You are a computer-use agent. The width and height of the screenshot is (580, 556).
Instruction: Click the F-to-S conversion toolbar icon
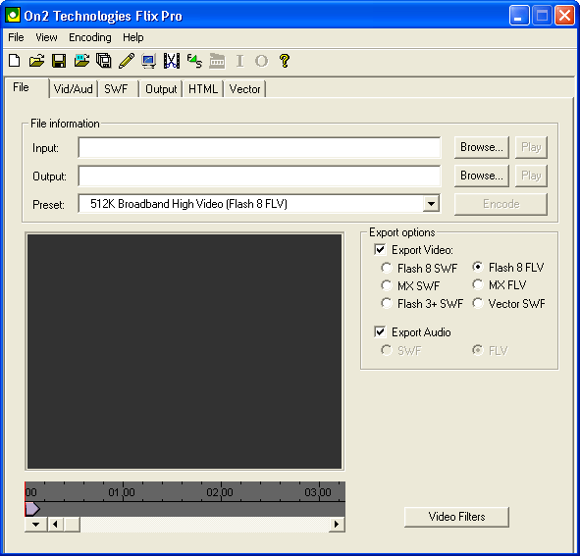point(194,61)
